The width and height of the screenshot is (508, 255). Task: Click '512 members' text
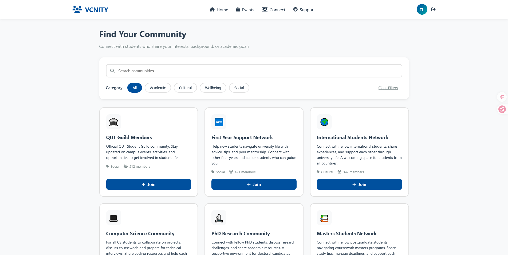(140, 166)
